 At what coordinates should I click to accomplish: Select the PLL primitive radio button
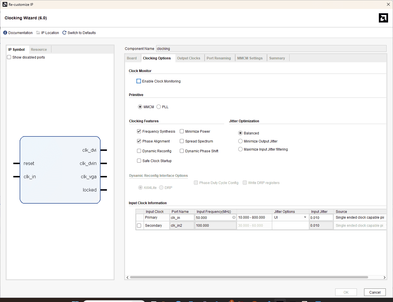[x=159, y=107]
